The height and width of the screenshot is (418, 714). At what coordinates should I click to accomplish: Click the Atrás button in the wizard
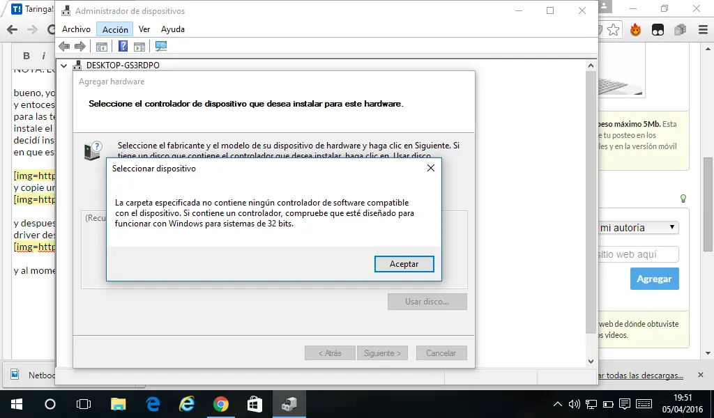pyautogui.click(x=330, y=353)
